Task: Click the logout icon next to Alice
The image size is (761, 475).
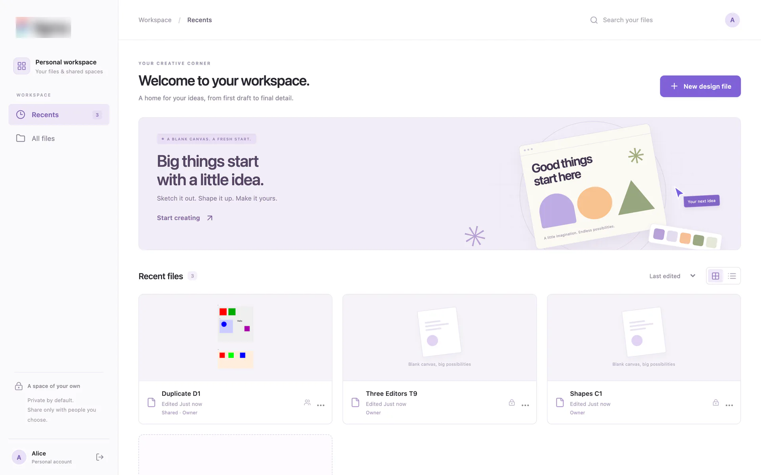Action: [x=100, y=457]
